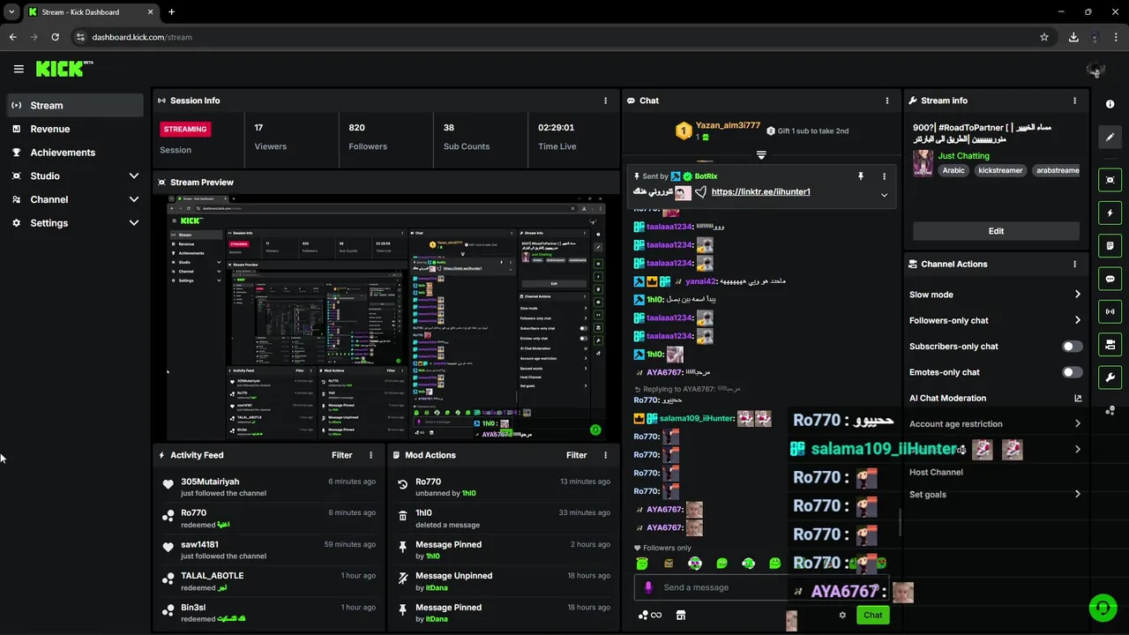The width and height of the screenshot is (1129, 635).
Task: Open a new browser tab
Action: pyautogui.click(x=171, y=12)
